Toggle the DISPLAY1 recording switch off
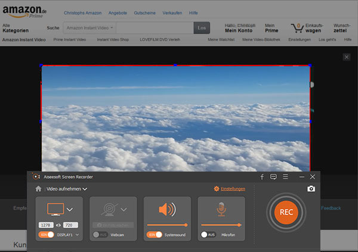 pyautogui.click(x=46, y=235)
